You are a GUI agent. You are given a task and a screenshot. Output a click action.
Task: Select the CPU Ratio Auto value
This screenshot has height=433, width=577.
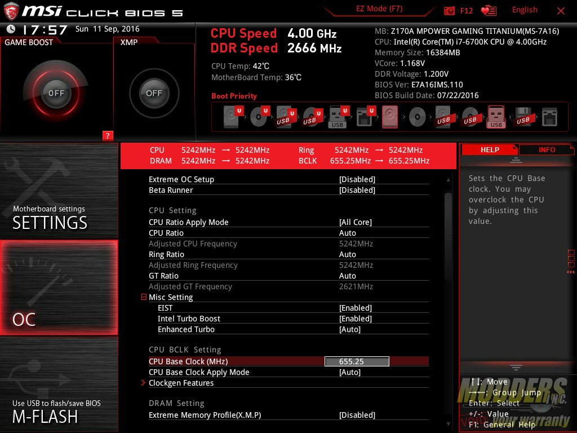pos(347,233)
